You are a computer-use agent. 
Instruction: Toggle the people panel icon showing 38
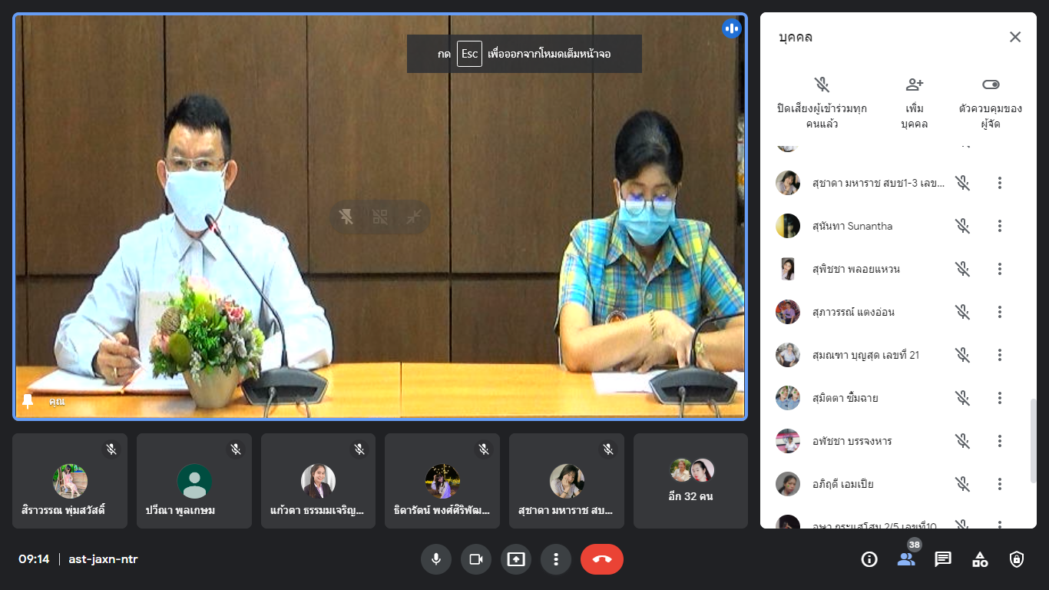point(906,559)
